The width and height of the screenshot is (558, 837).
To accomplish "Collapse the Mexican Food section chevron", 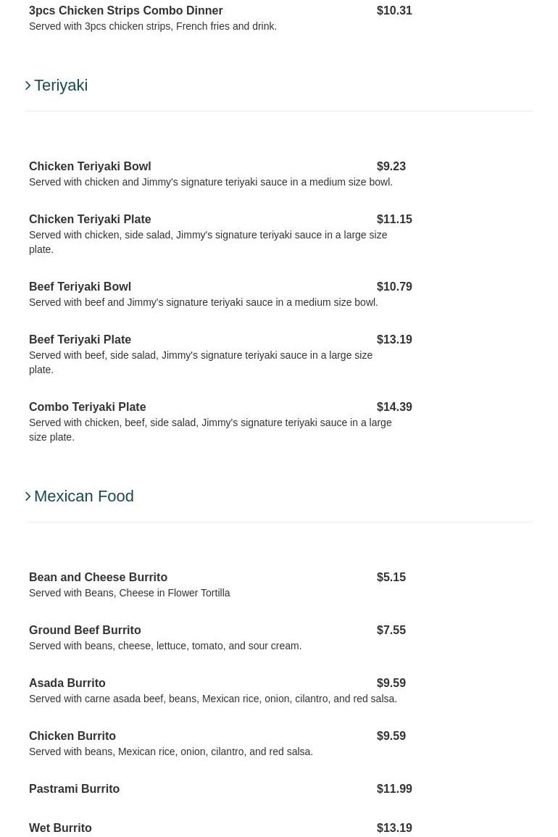I will (x=28, y=496).
